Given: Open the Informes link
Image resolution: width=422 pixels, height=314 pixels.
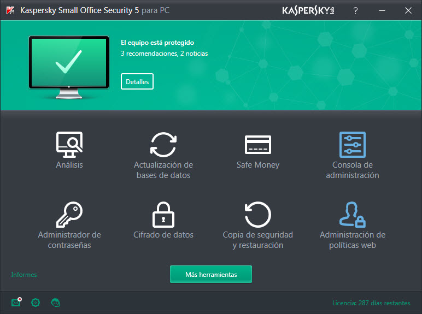Looking at the screenshot, I should point(24,275).
